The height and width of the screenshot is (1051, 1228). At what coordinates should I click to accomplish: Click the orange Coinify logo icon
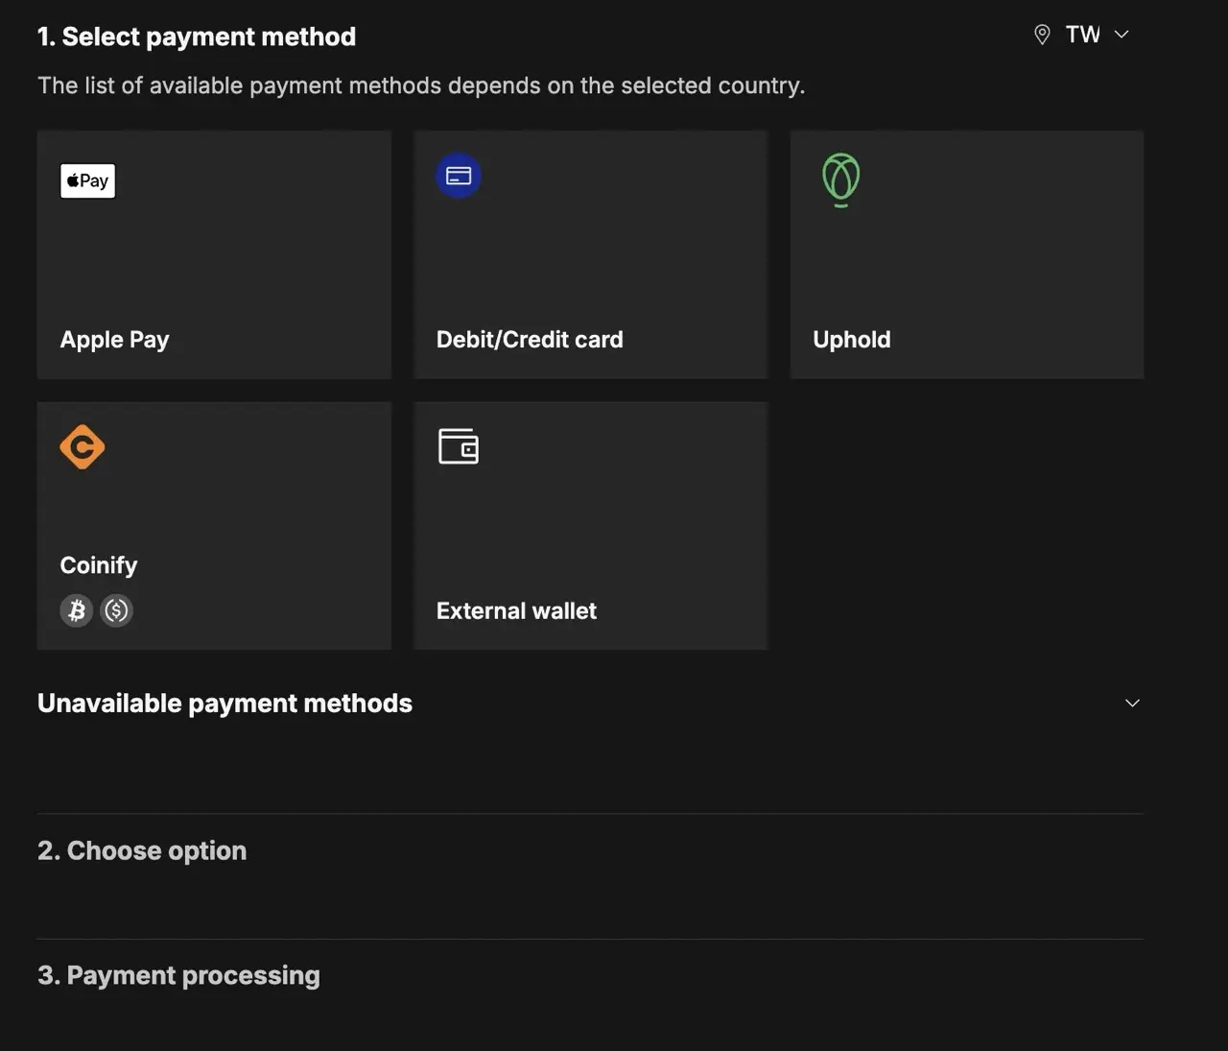pos(83,446)
